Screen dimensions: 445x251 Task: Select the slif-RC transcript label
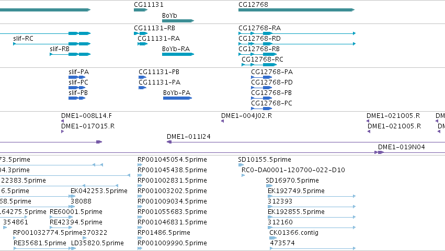pyautogui.click(x=24, y=39)
